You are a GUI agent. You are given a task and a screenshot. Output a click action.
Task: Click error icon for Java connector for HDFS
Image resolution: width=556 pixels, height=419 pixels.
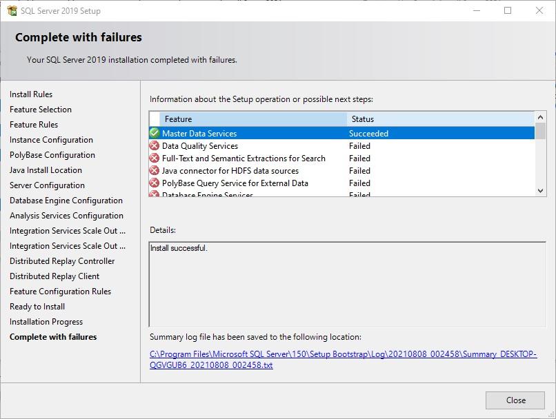coord(155,170)
